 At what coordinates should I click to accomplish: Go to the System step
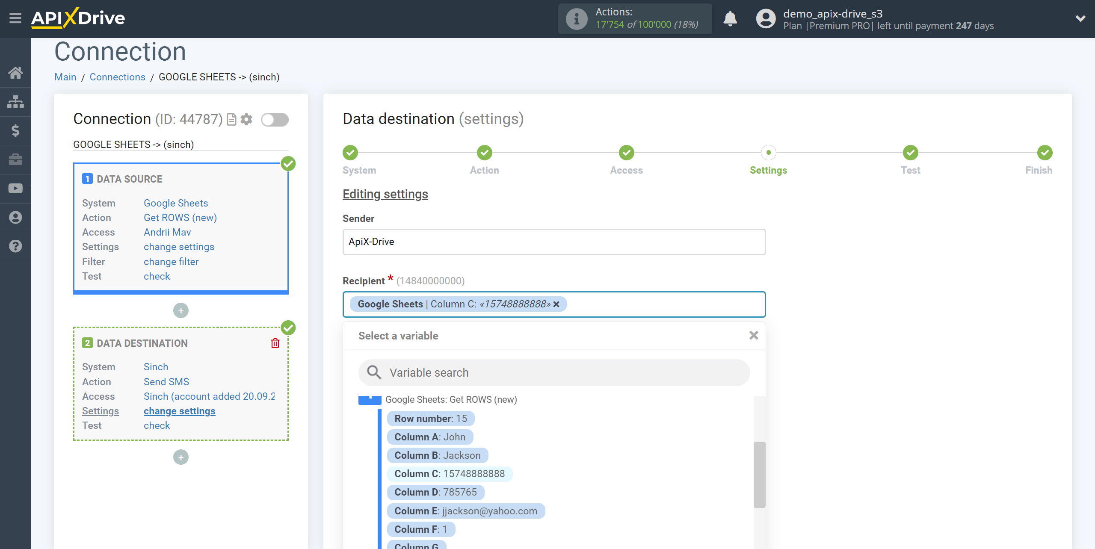click(350, 153)
